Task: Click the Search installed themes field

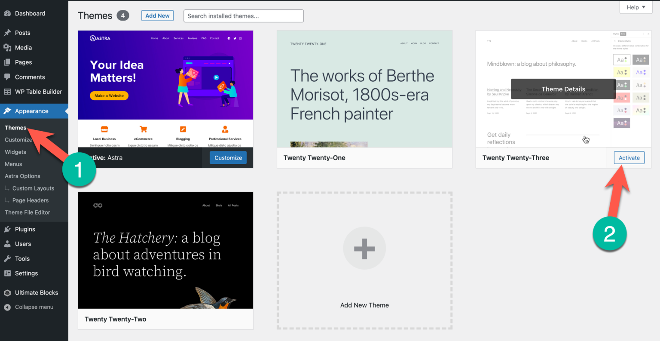Action: click(243, 16)
